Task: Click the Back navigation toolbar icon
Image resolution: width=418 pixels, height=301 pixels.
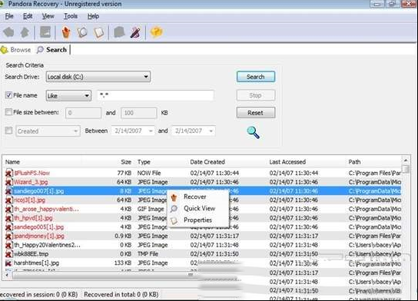Action: 8,32
